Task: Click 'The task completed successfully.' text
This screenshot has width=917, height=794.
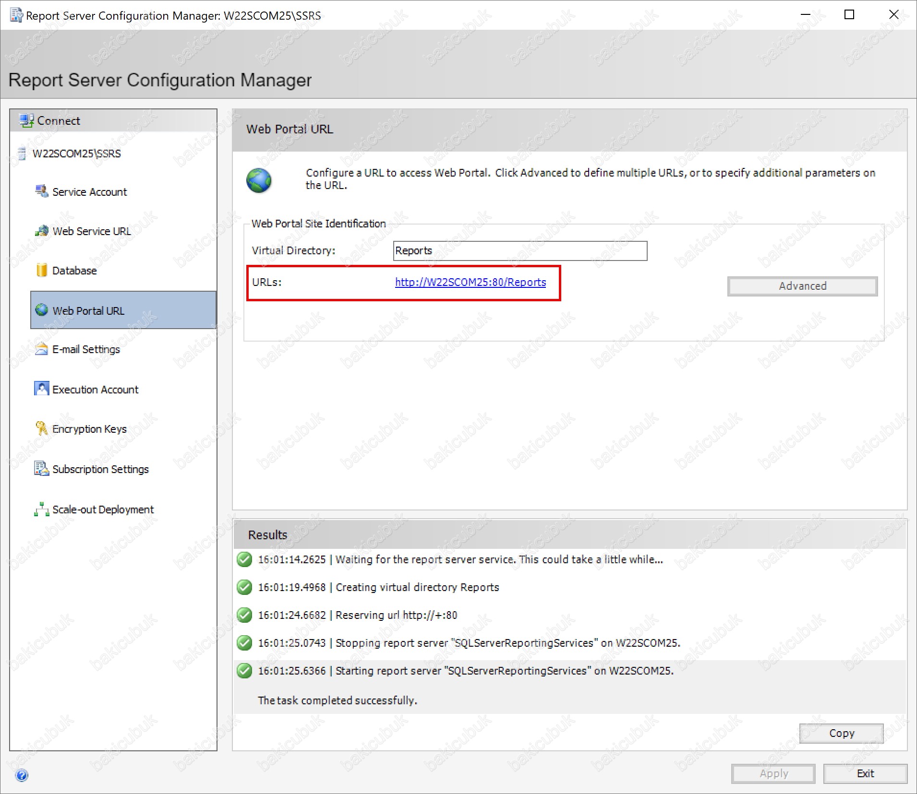Action: coord(338,700)
